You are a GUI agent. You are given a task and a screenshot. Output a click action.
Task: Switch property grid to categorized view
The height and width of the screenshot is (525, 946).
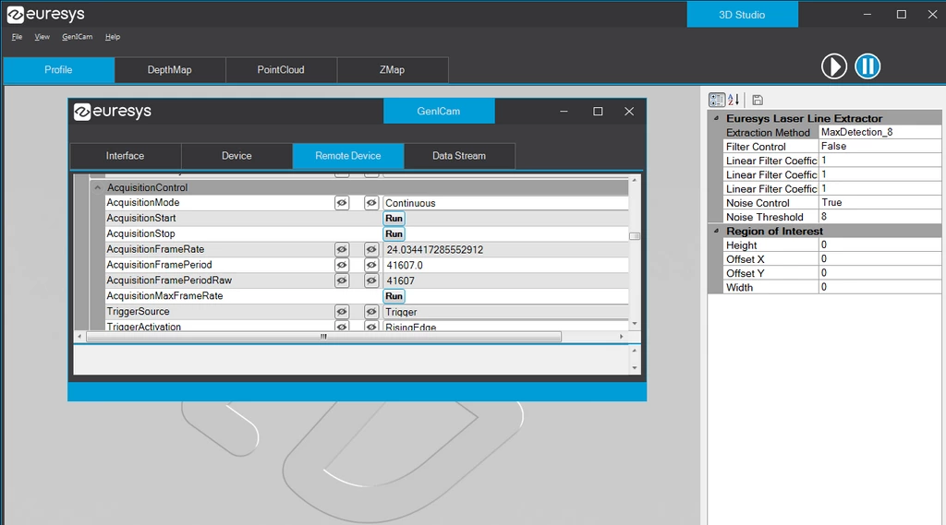[717, 100]
